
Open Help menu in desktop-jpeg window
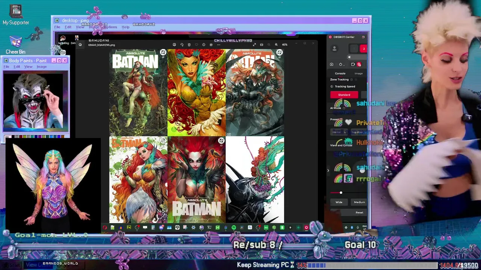[x=126, y=27]
